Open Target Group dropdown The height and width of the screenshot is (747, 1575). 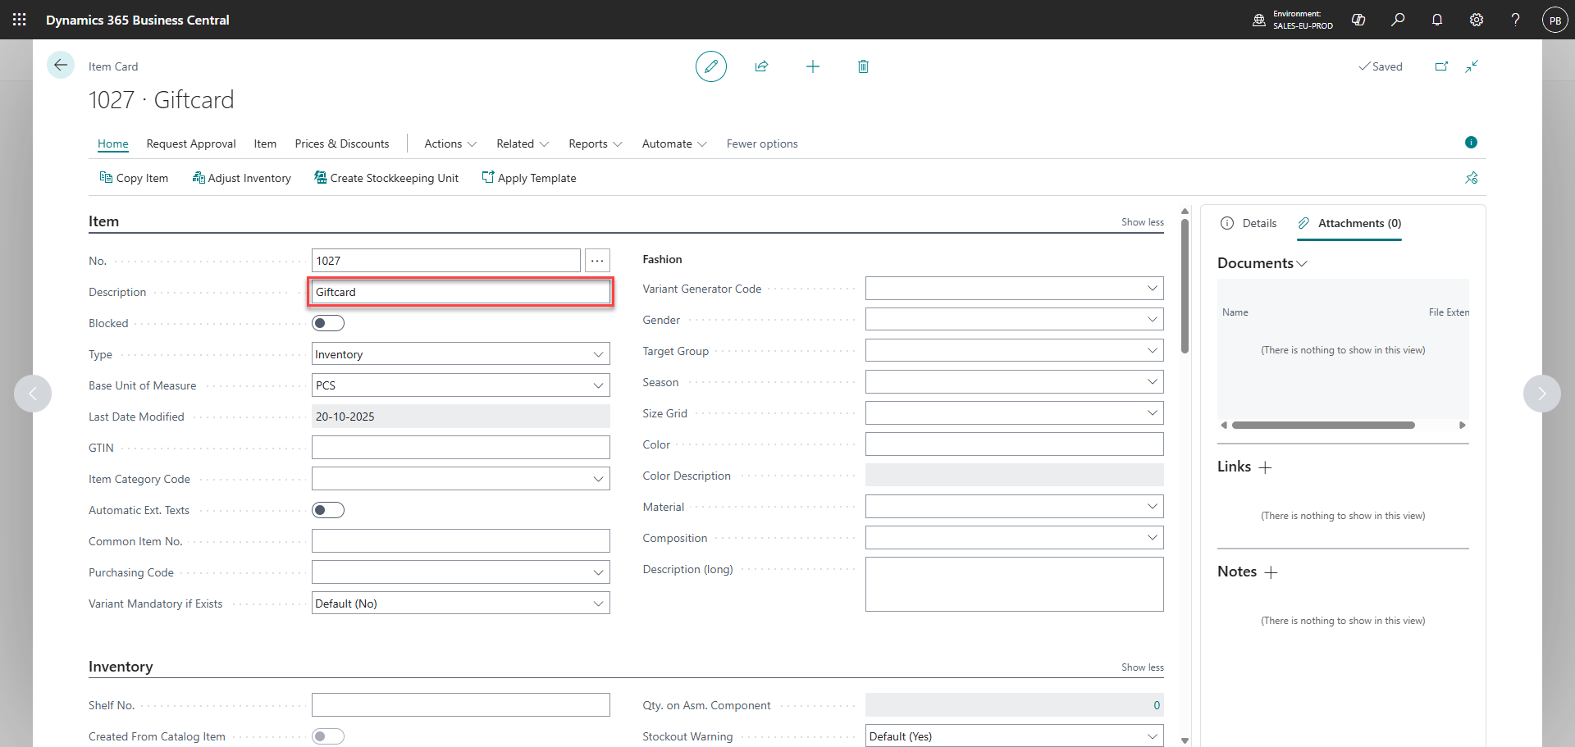[1152, 351]
